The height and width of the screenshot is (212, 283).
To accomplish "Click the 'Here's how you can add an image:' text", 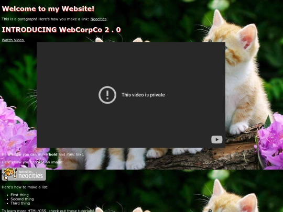I will click(x=32, y=162).
